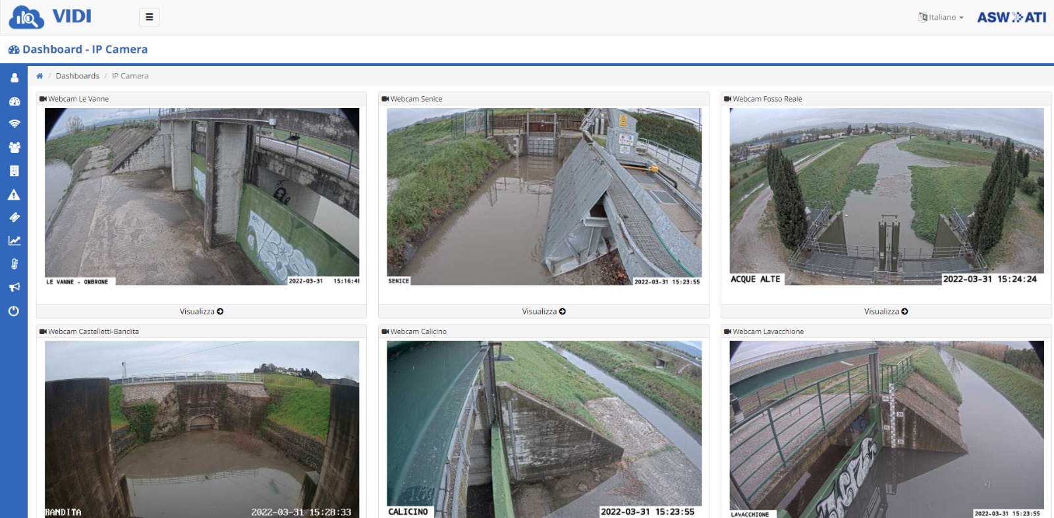
Task: Click Visualizza under Webcam Le Vanne
Action: point(201,311)
